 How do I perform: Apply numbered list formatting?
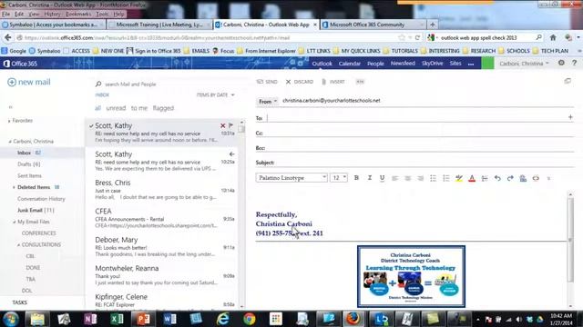click(x=445, y=178)
